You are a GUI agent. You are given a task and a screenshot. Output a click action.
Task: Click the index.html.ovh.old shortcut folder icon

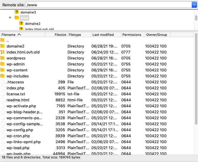tap(3, 52)
